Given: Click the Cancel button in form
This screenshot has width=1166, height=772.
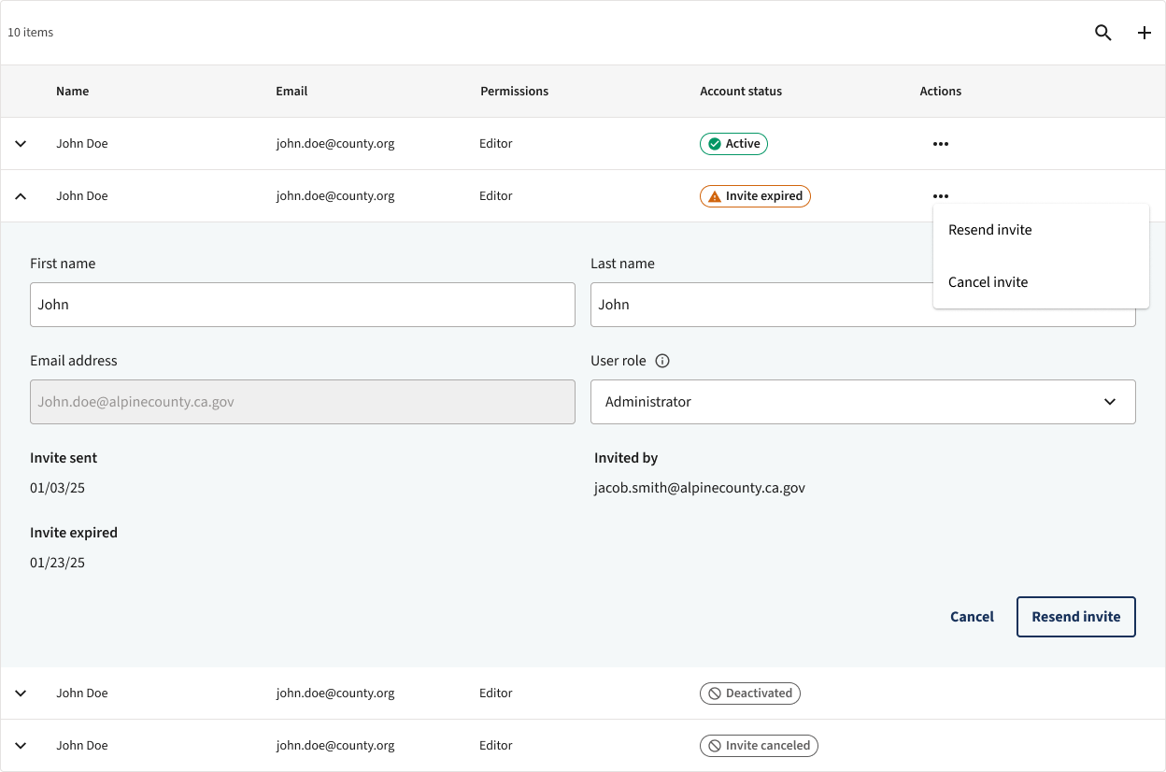Looking at the screenshot, I should pos(972,617).
